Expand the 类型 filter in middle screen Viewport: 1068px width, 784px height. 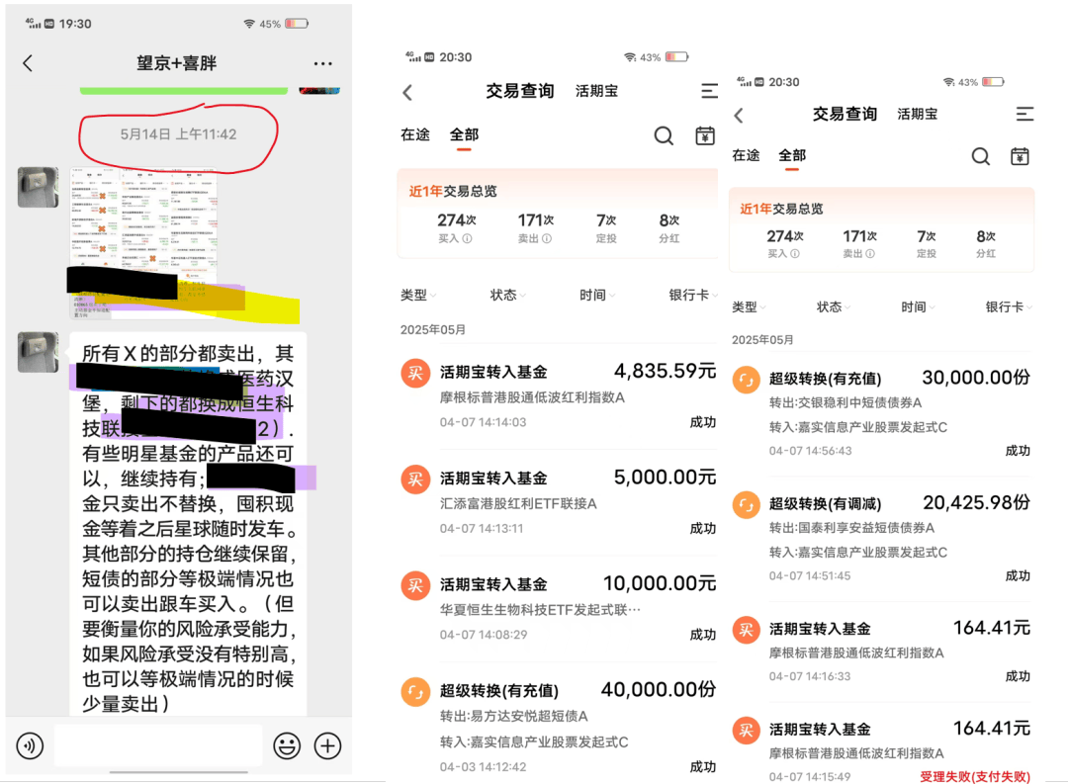coord(417,295)
